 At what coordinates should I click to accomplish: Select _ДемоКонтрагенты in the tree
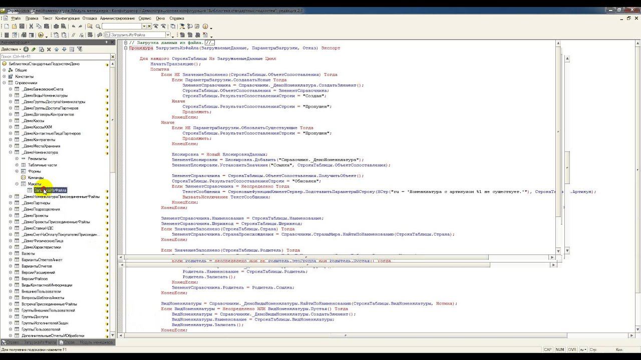click(39, 139)
